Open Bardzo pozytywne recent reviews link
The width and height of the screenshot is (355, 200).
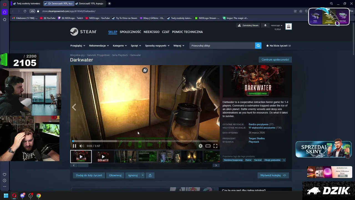(x=258, y=124)
